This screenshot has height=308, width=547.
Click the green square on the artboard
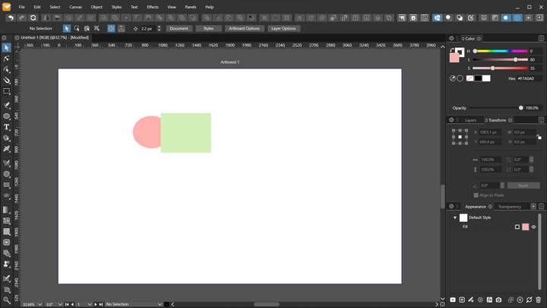(186, 132)
